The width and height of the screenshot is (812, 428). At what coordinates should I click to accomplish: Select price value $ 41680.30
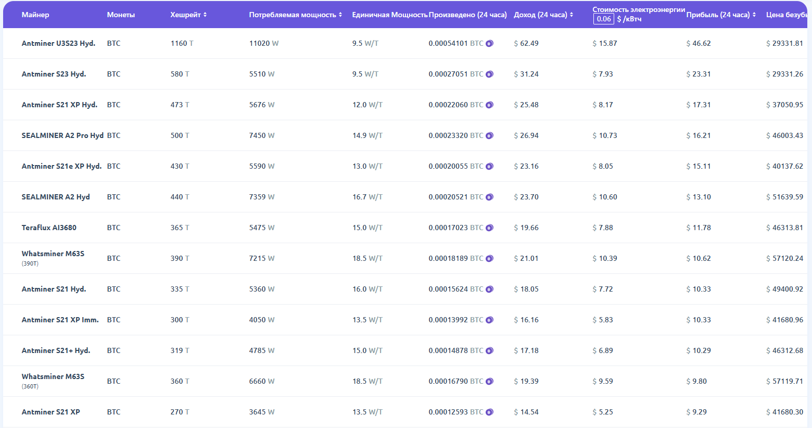click(785, 412)
